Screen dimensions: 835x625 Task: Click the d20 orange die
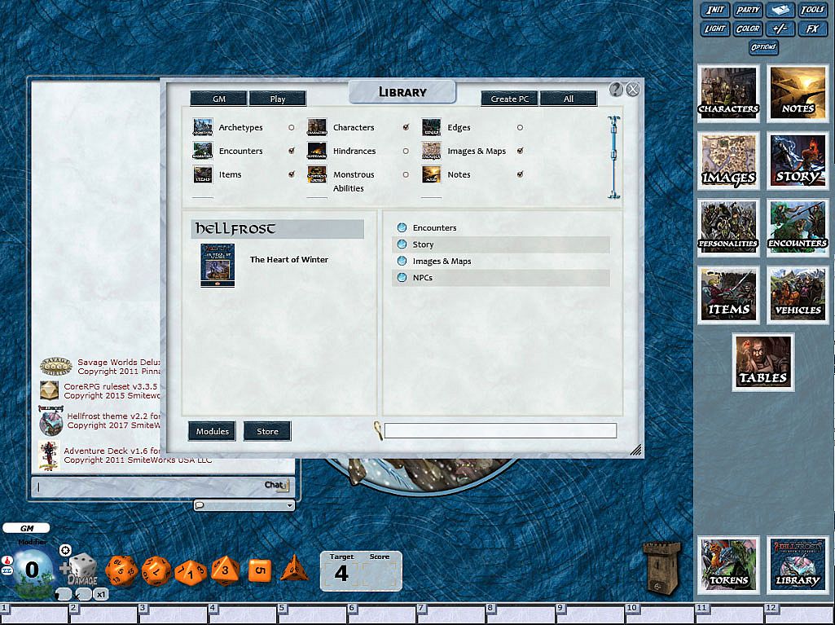(121, 570)
